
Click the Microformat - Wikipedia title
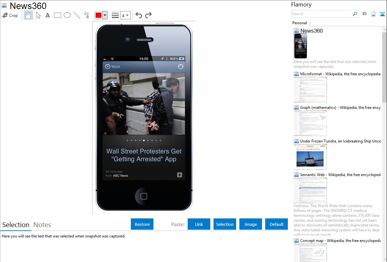(x=340, y=74)
